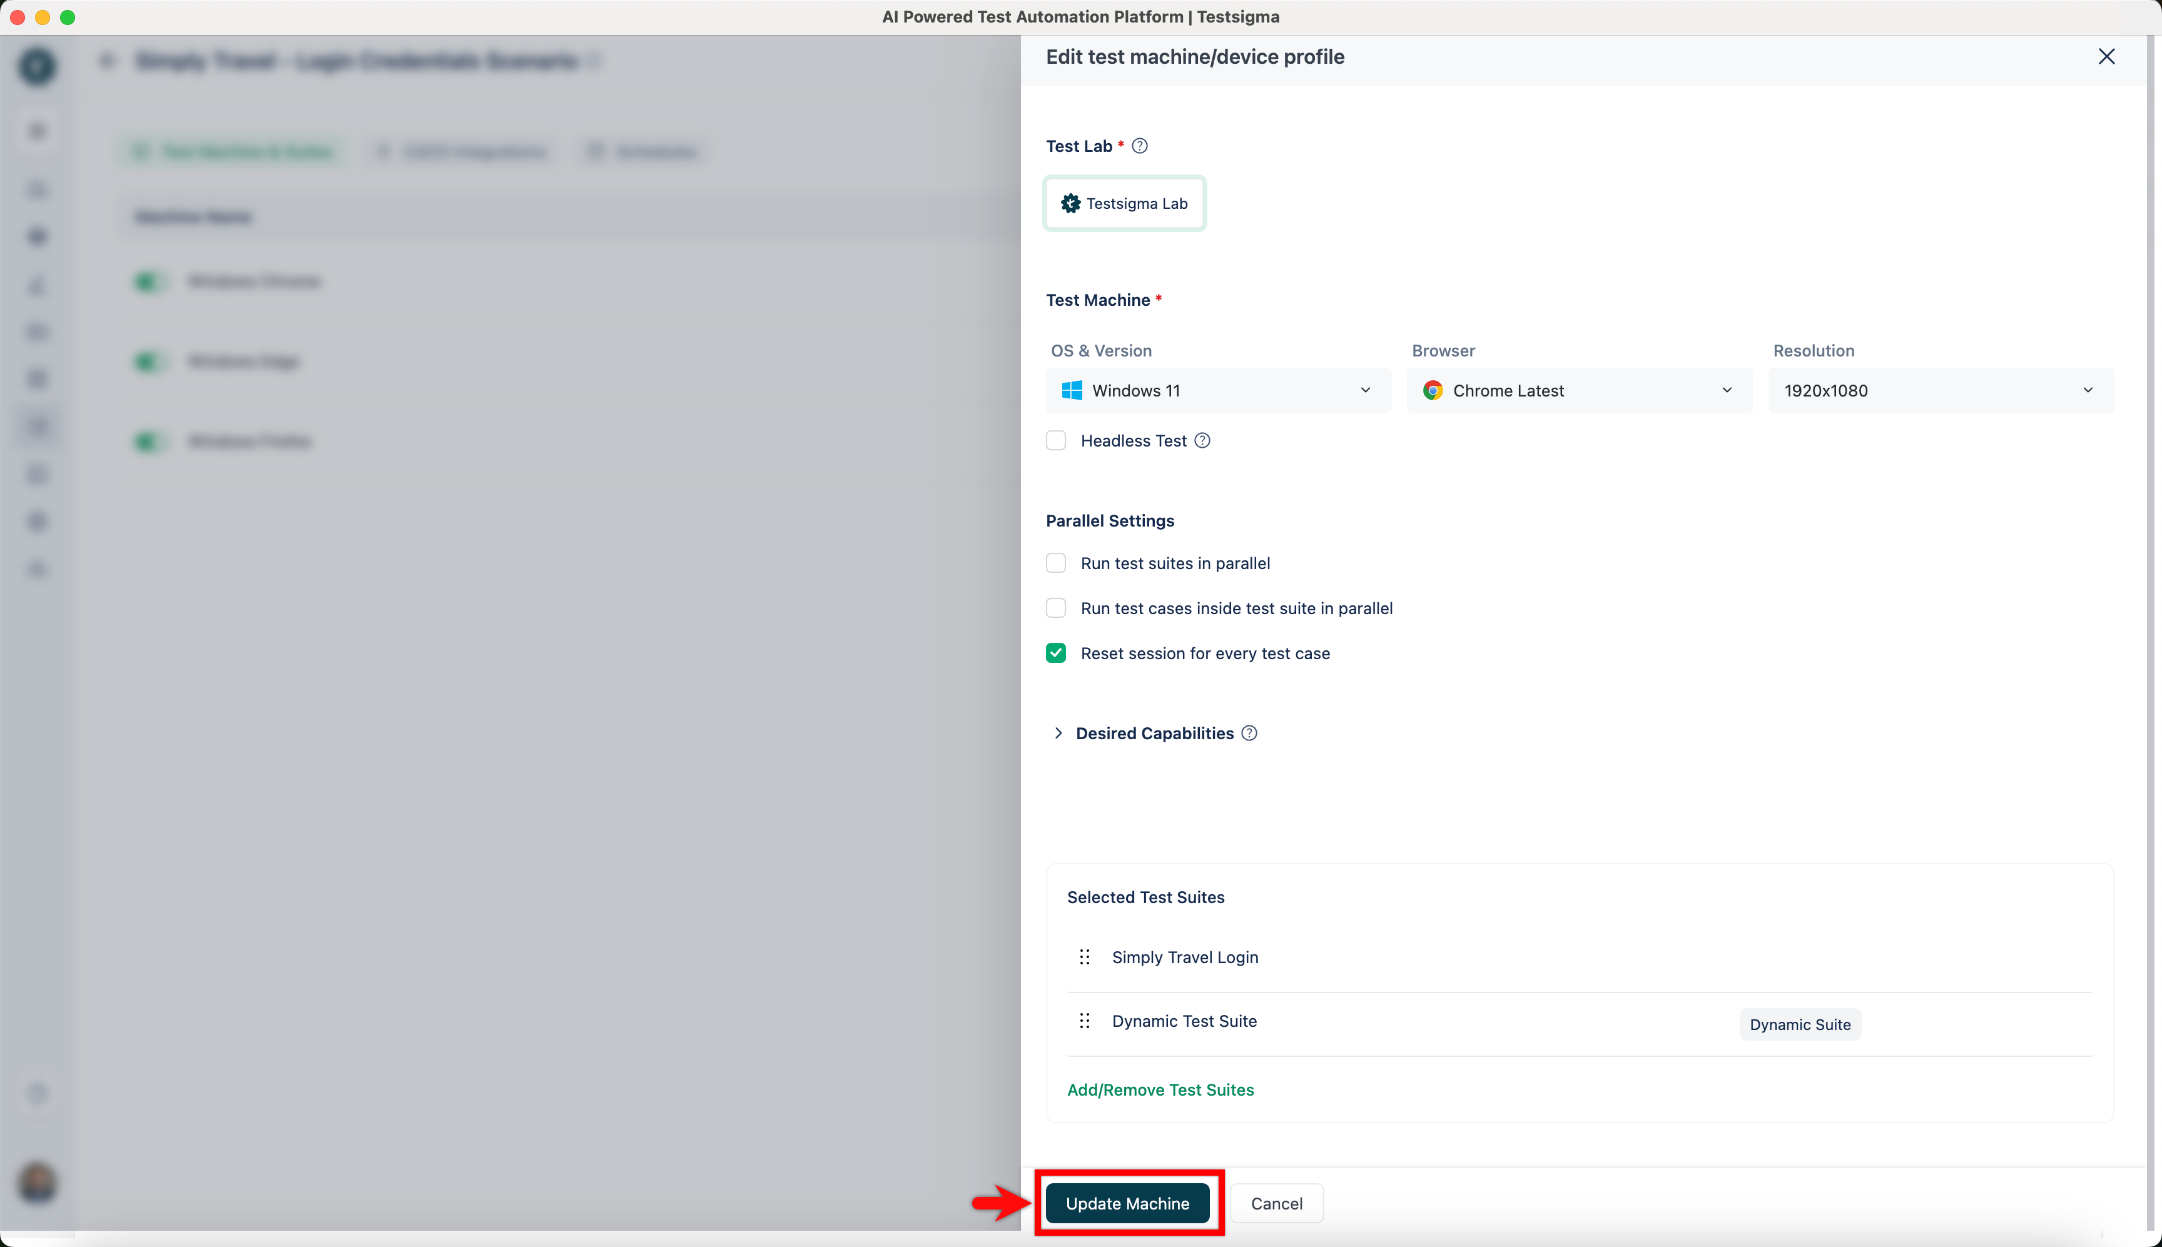This screenshot has height=1247, width=2162.
Task: Click the Dynamic Suite tag
Action: pos(1800,1025)
